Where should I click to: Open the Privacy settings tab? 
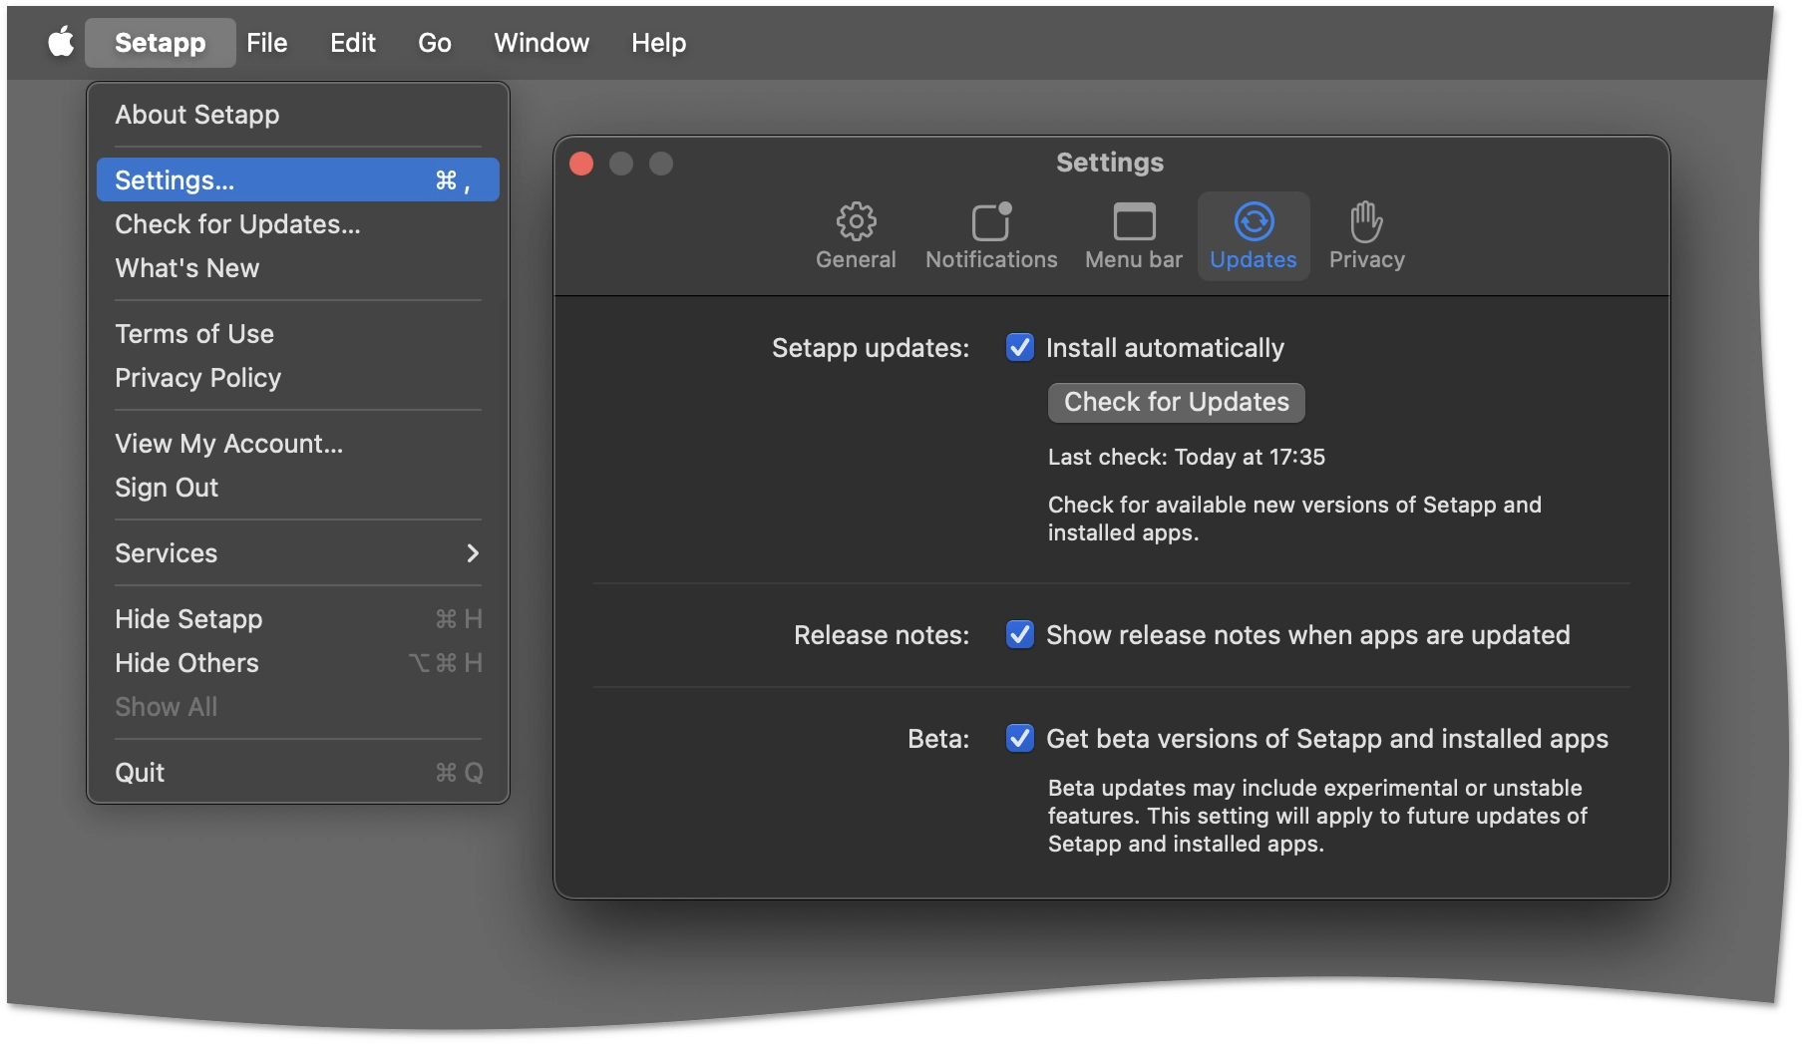coord(1367,236)
